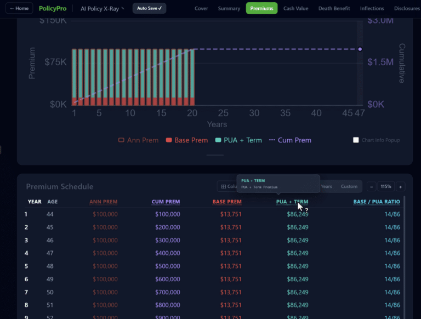Hide the Base Prem legend series
421x319 pixels.
tap(186, 140)
